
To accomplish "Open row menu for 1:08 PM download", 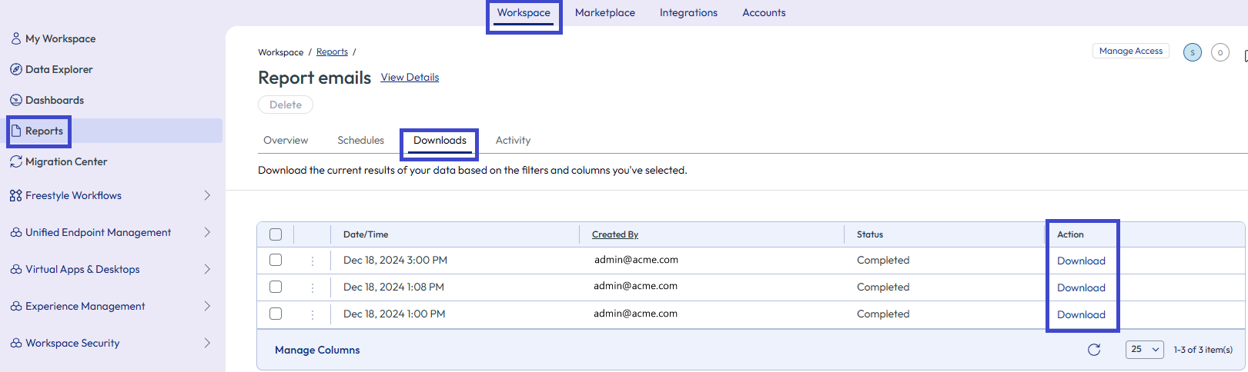I will coord(313,287).
